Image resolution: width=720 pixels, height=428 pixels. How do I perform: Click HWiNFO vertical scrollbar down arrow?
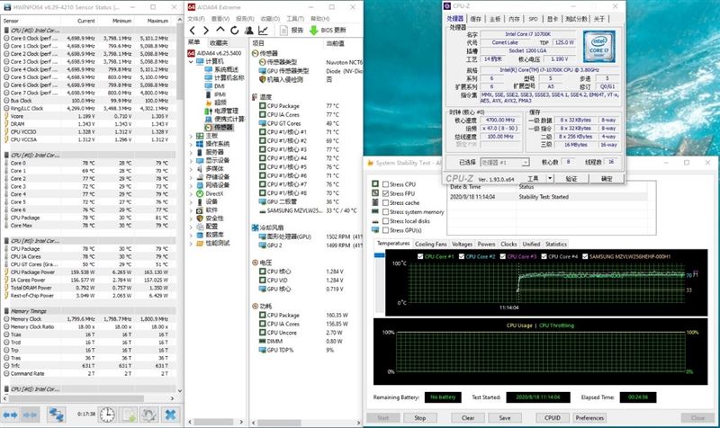[179, 390]
